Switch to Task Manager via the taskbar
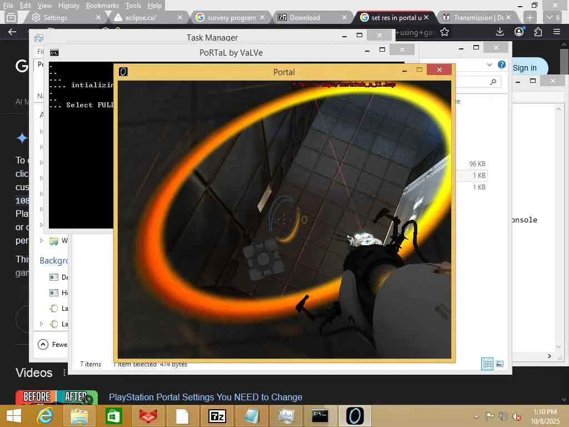 click(x=286, y=416)
